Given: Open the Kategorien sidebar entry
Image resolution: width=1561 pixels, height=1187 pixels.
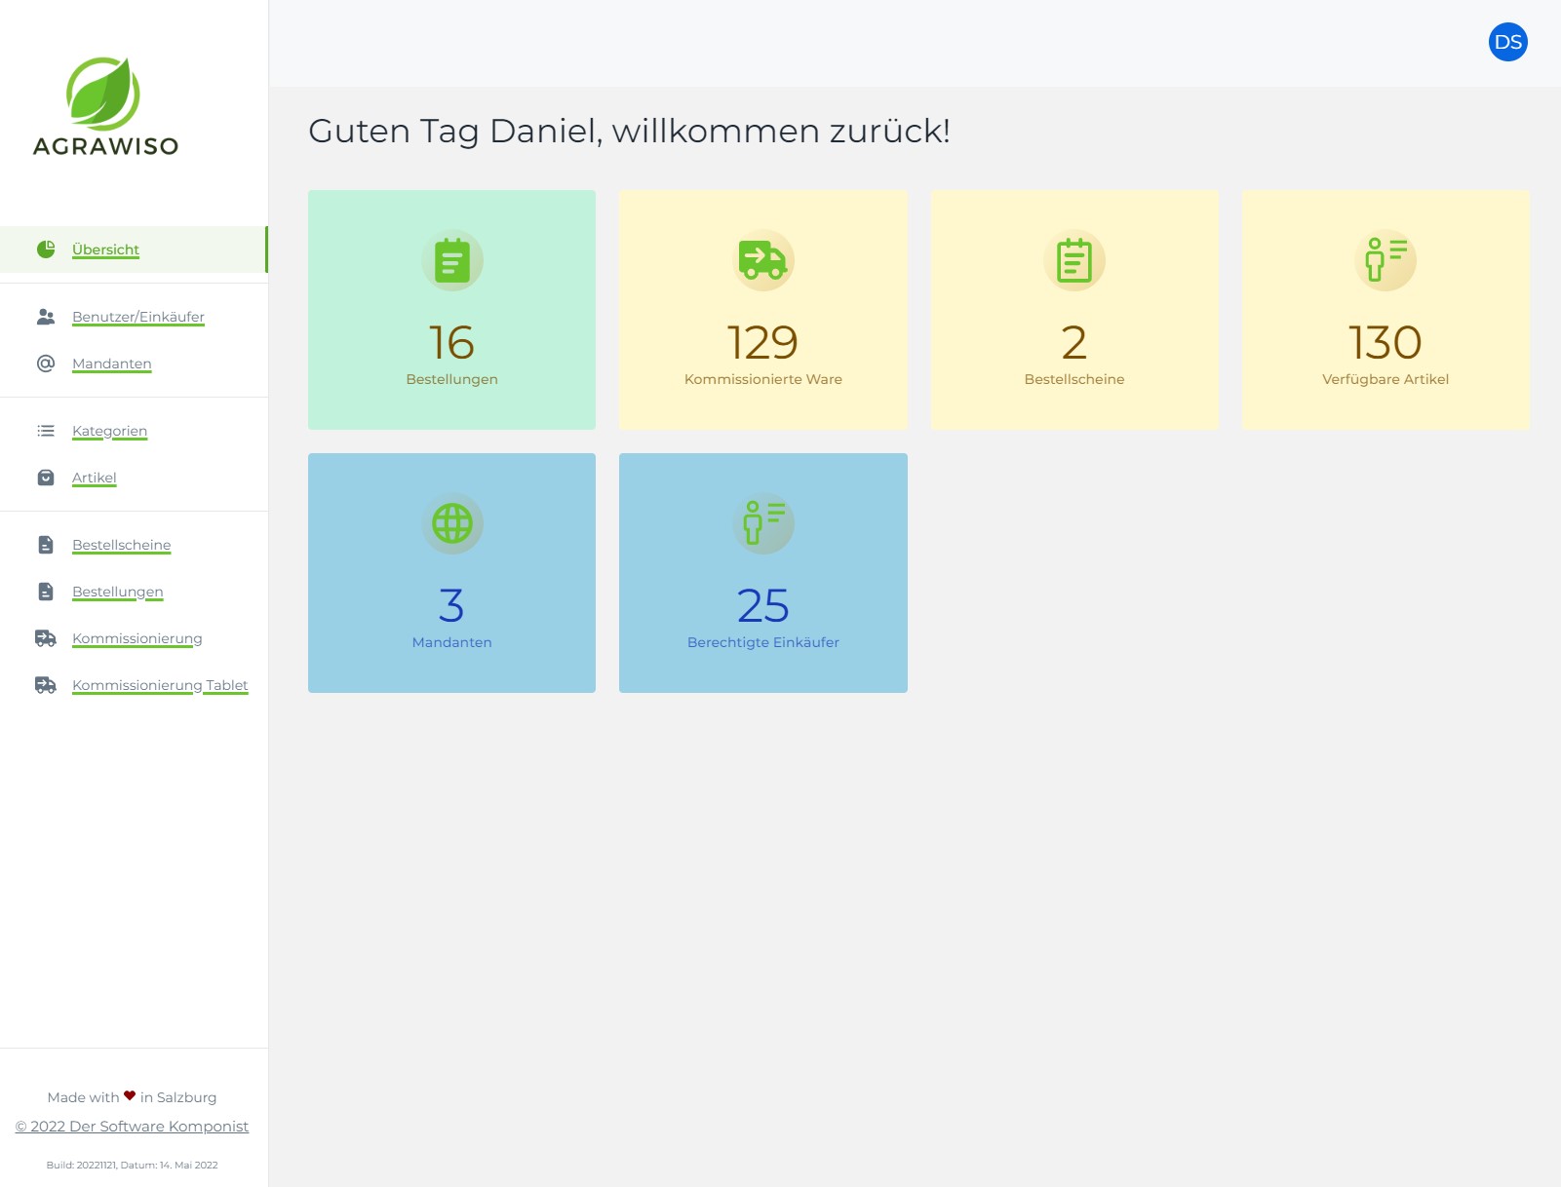Looking at the screenshot, I should coord(109,431).
